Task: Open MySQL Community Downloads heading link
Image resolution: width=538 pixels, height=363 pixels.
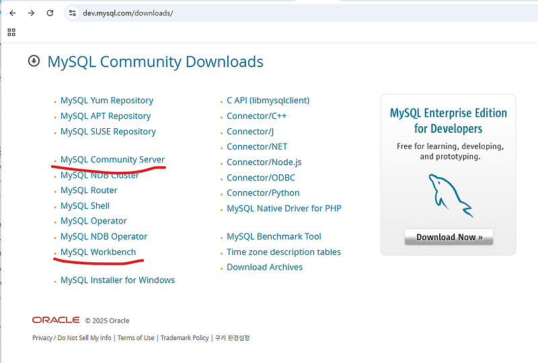Action: [x=155, y=62]
